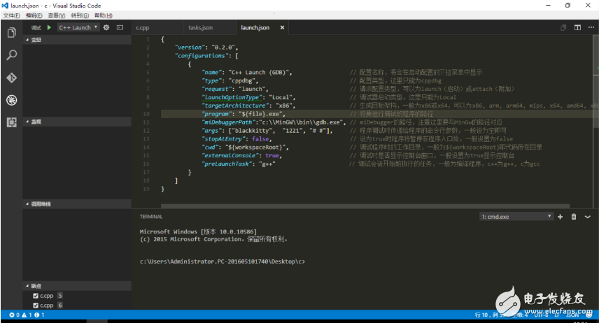Collapse the 变量 (Variables) section
This screenshot has height=323, width=599.
77,40
